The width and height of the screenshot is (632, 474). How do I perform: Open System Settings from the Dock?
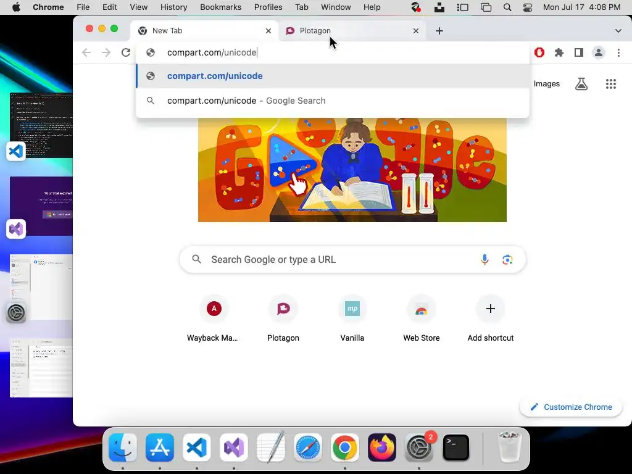tap(419, 447)
